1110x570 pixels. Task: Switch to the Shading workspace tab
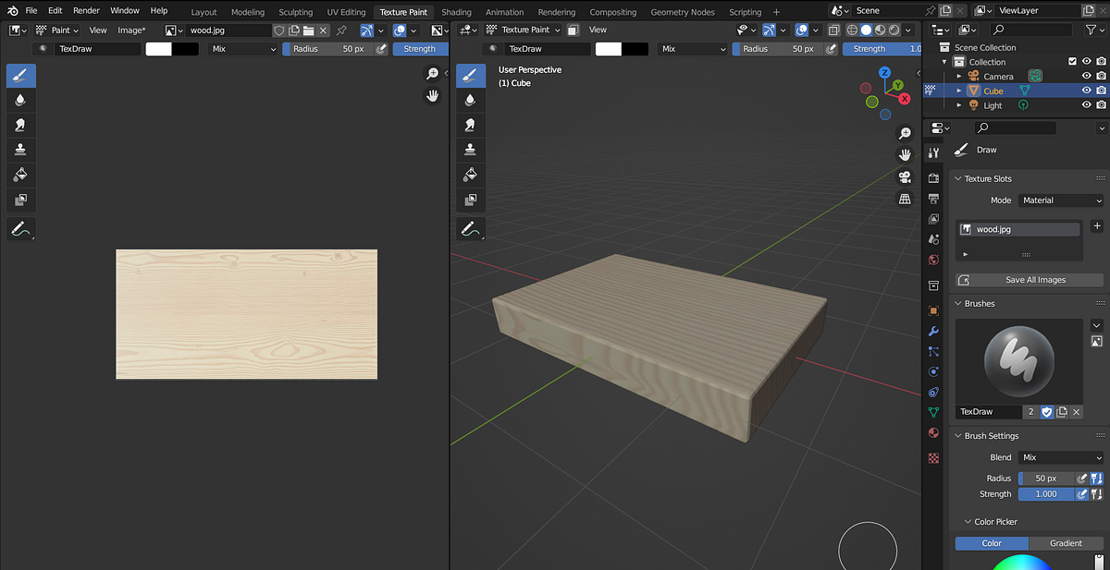[x=456, y=11]
